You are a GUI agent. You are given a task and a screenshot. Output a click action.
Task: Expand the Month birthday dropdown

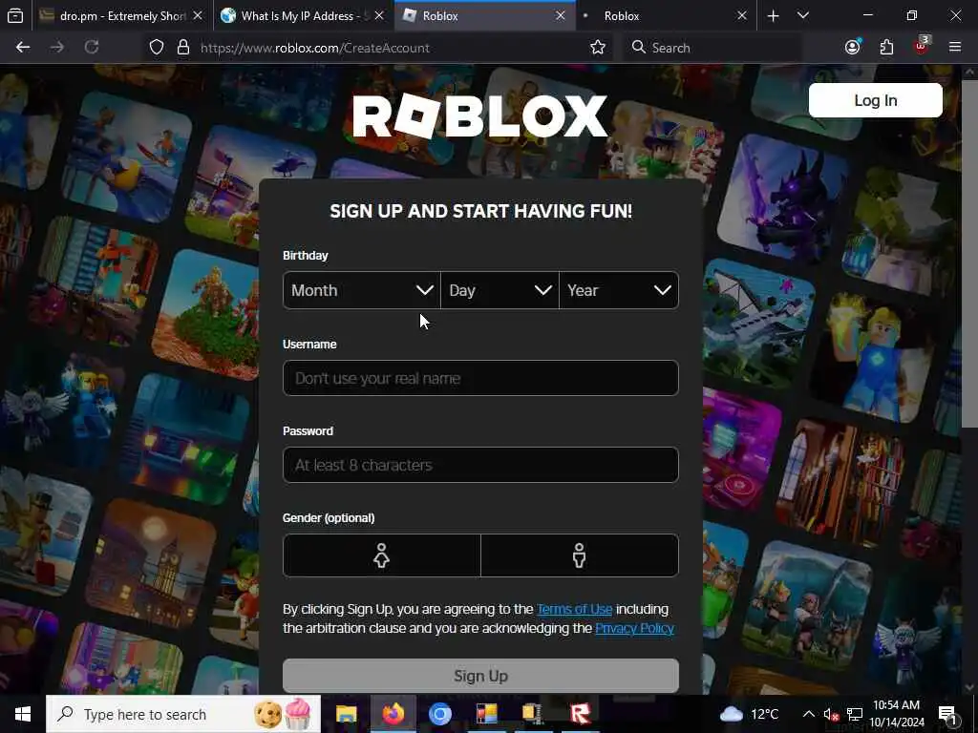[x=362, y=290]
